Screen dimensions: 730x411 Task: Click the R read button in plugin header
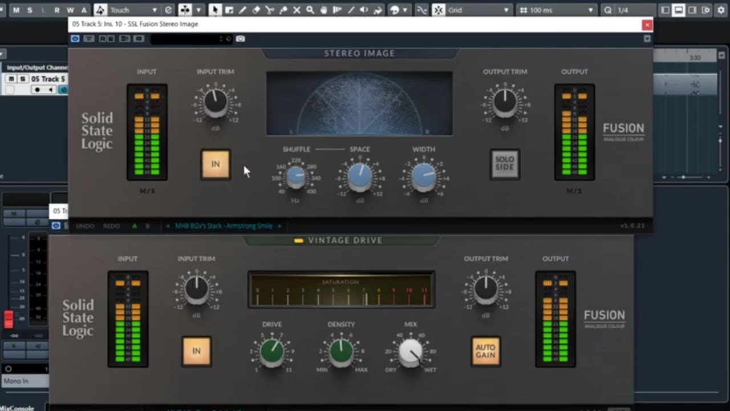tap(103, 38)
